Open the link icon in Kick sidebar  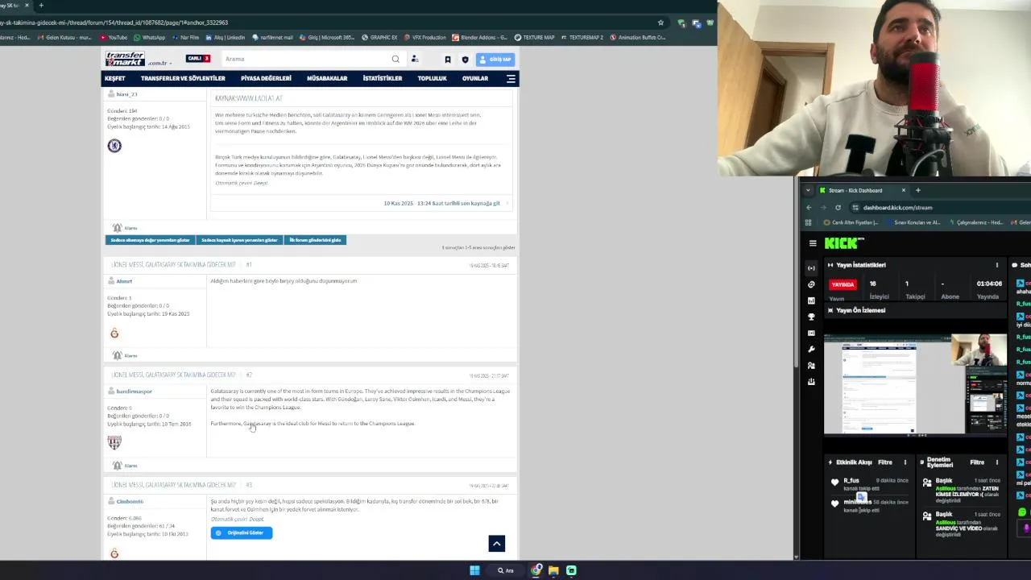click(811, 284)
